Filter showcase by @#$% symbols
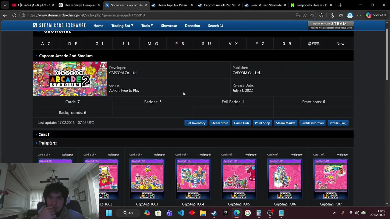The height and width of the screenshot is (219, 390). 314,43
